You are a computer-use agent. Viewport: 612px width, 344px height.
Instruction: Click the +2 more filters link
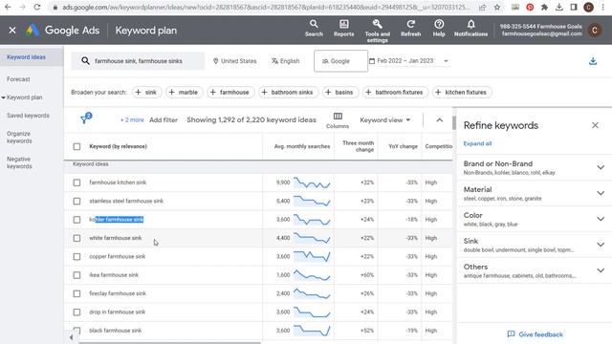click(132, 120)
